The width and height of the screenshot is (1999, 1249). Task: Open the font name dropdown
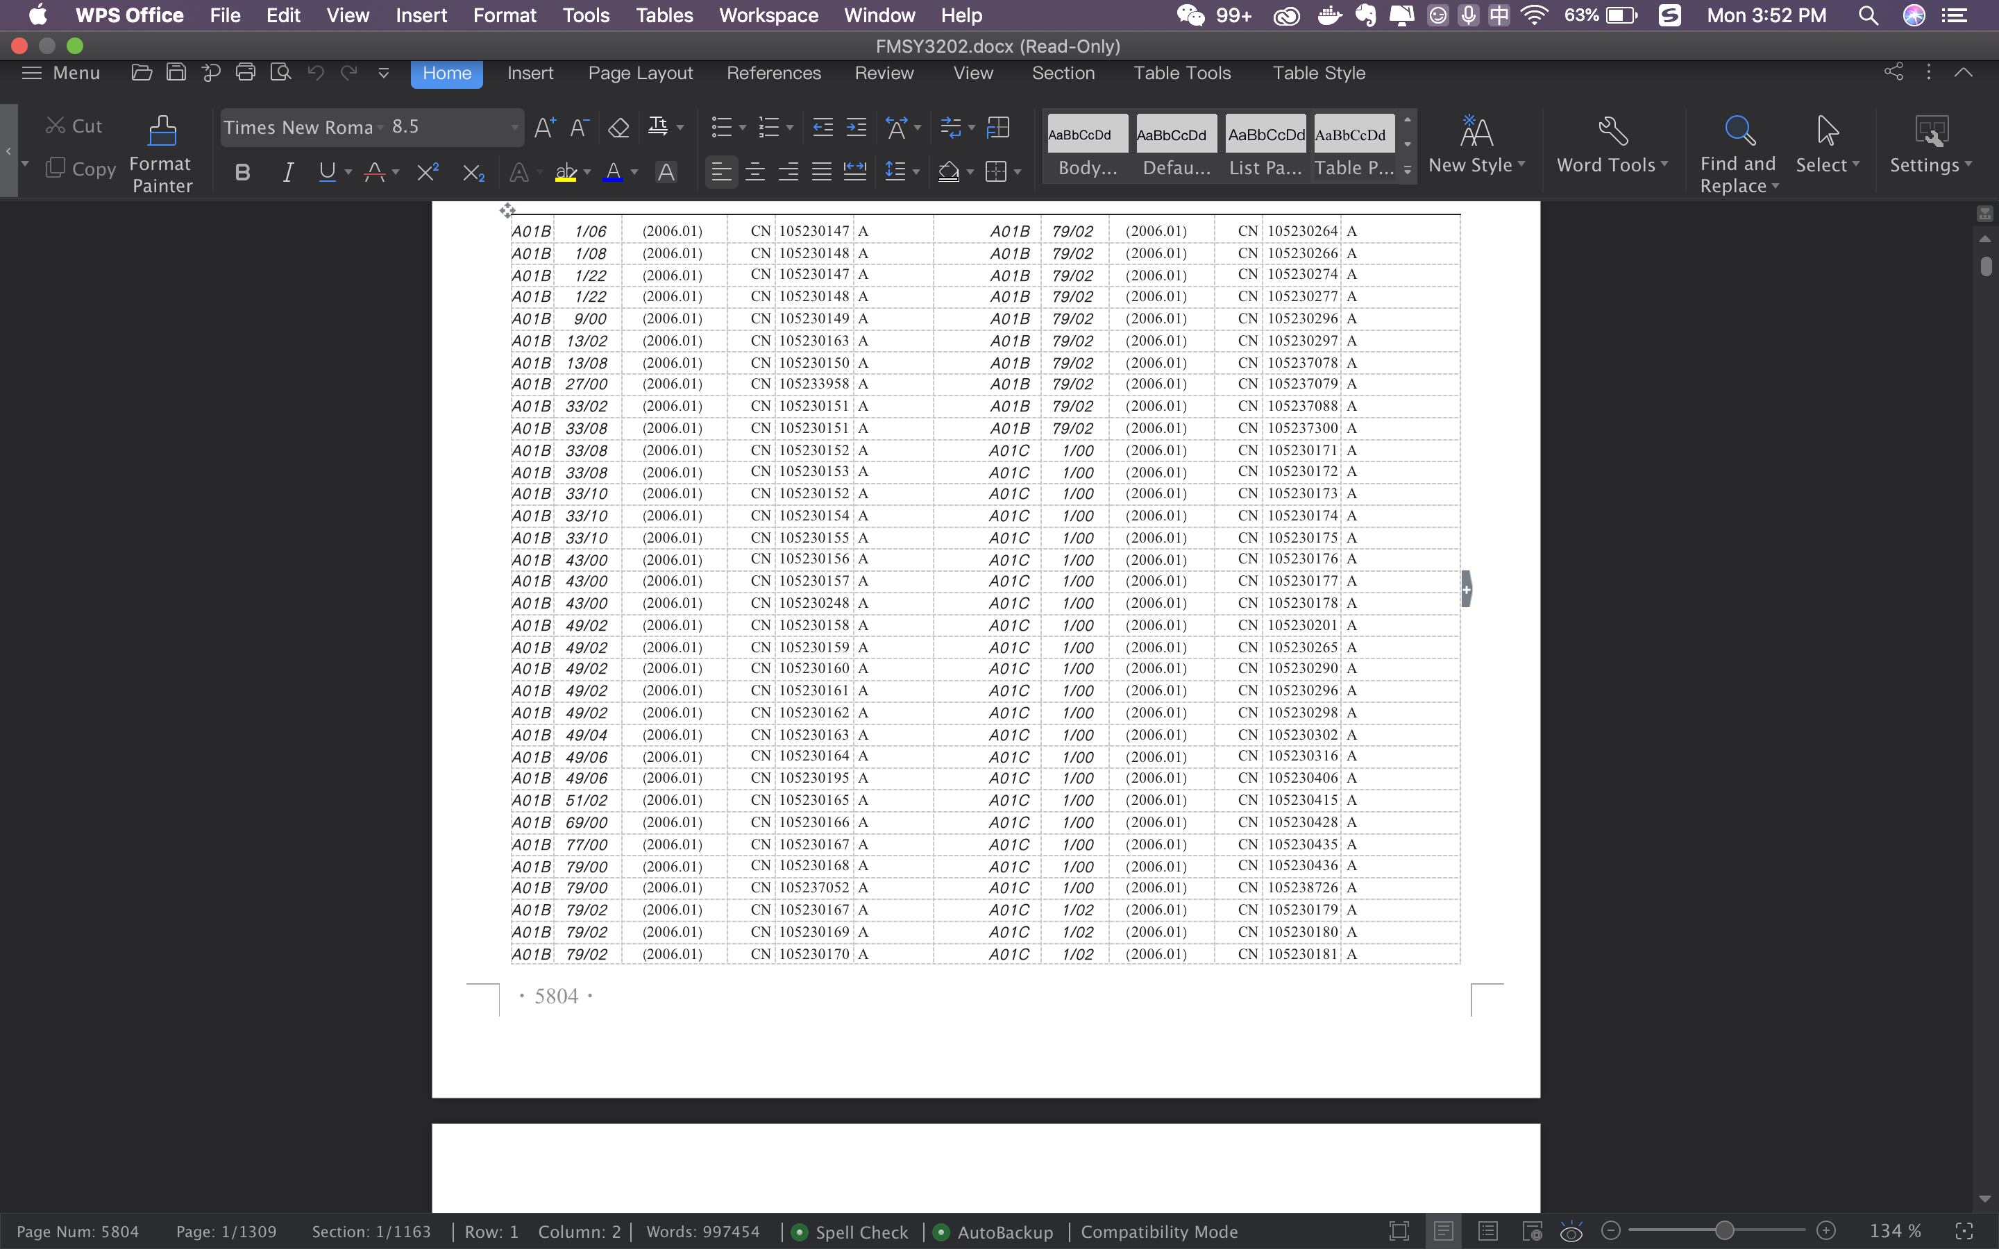pos(381,127)
